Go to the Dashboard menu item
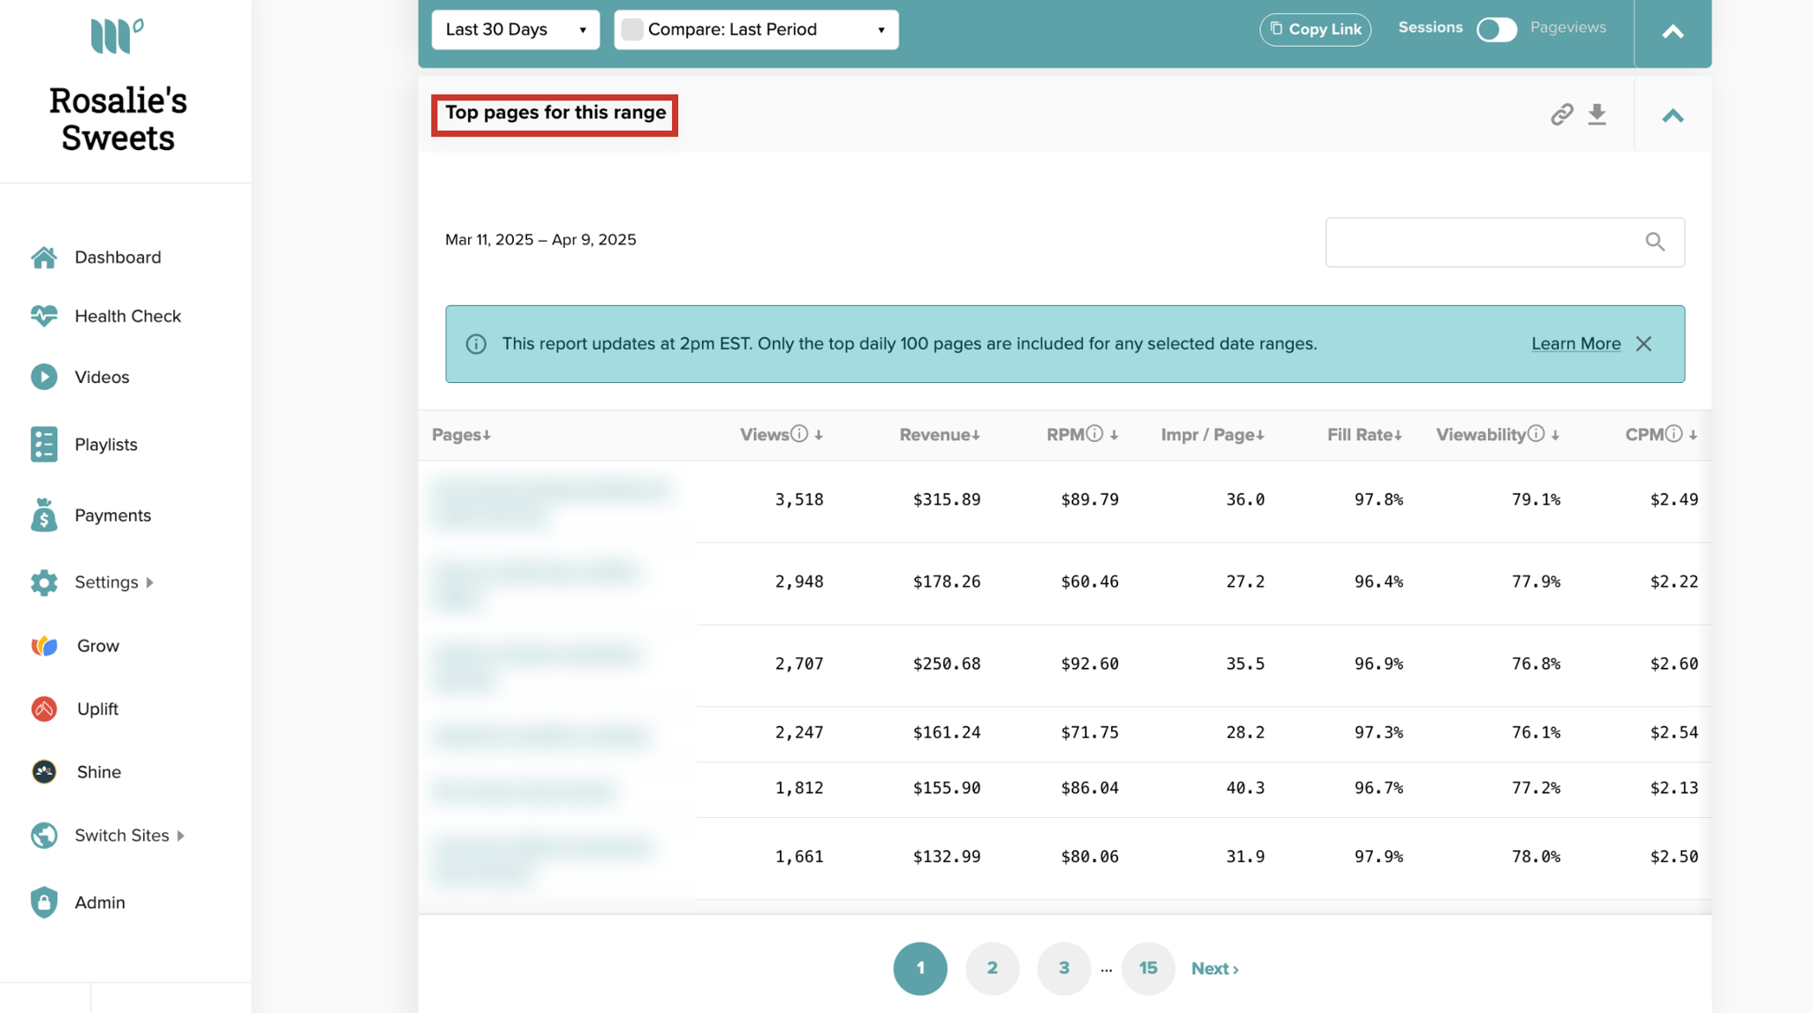This screenshot has width=1813, height=1013. (118, 257)
